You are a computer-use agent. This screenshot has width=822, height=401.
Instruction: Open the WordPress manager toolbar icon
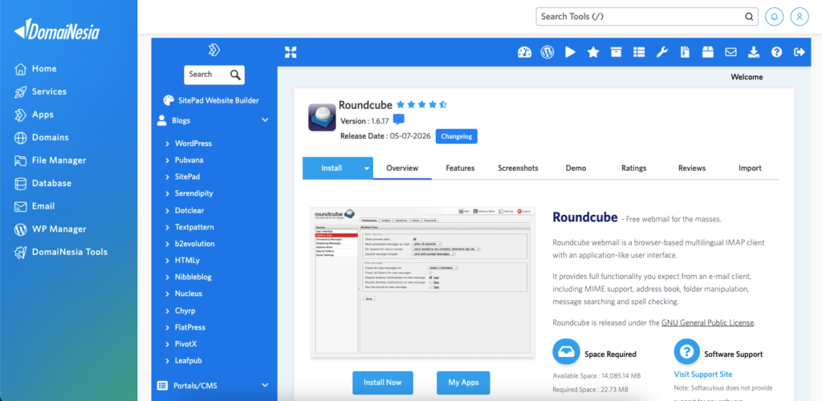547,52
